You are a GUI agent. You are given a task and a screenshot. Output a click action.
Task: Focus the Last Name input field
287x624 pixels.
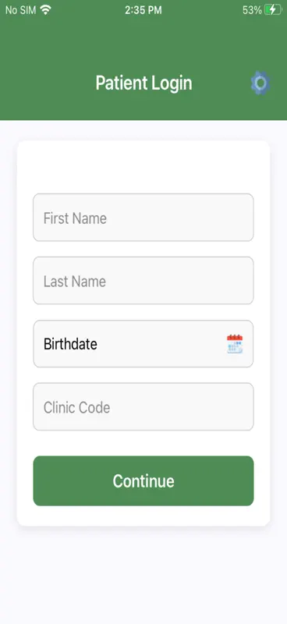[143, 281]
